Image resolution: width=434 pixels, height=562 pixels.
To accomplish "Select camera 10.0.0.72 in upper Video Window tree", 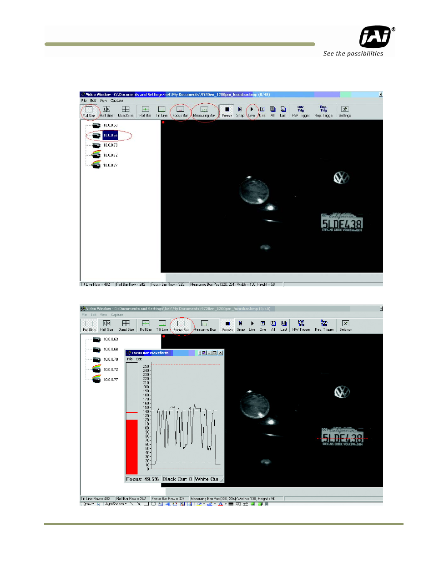I will 105,155.
